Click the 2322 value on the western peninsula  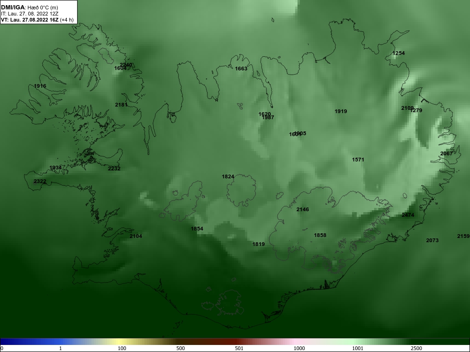[40, 181]
